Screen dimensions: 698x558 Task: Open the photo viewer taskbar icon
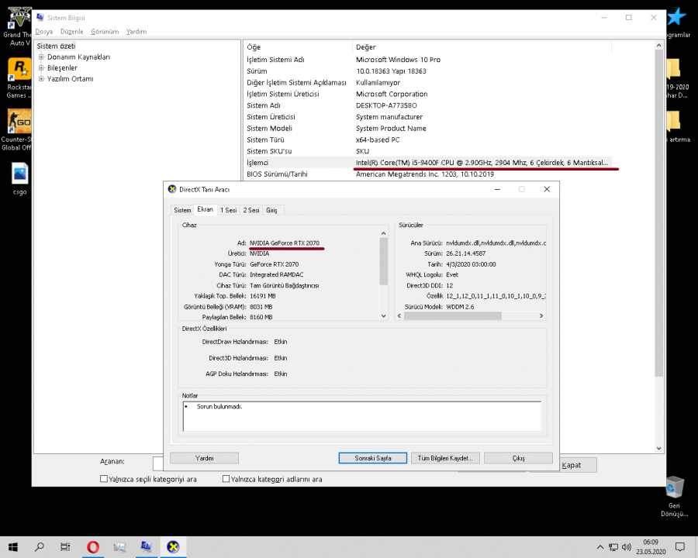[x=119, y=547]
